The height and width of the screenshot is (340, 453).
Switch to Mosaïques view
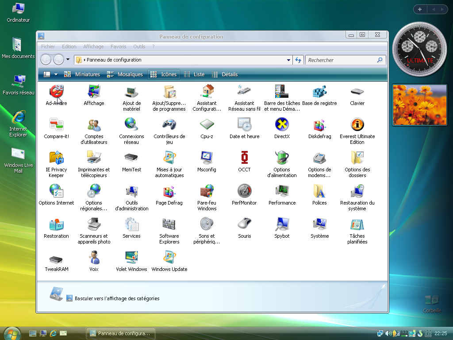click(125, 74)
